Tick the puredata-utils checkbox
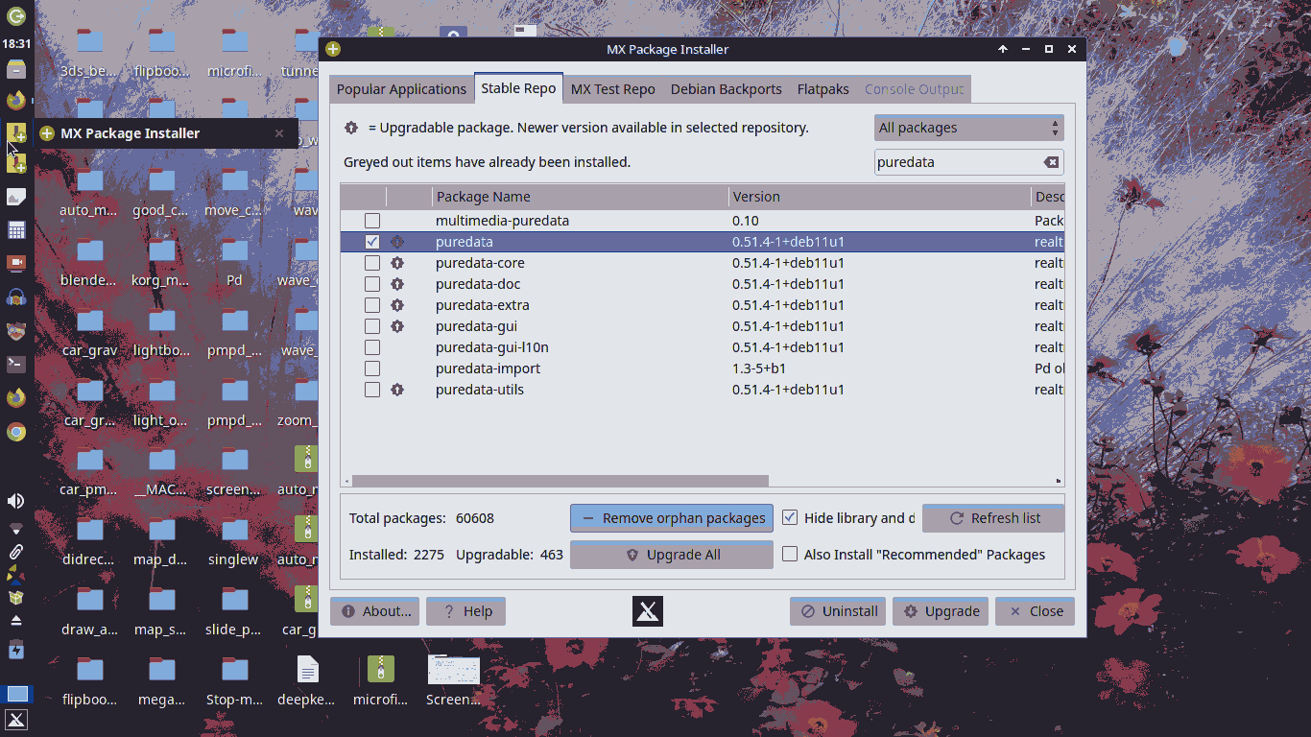 (372, 390)
